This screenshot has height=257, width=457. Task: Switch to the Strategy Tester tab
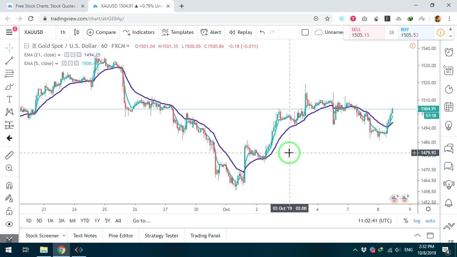tap(161, 236)
